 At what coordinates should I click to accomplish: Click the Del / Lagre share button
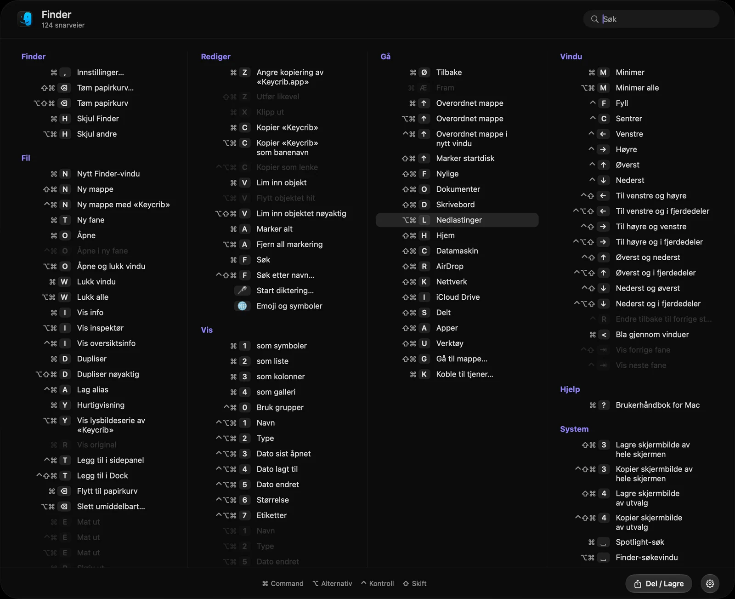[659, 583]
